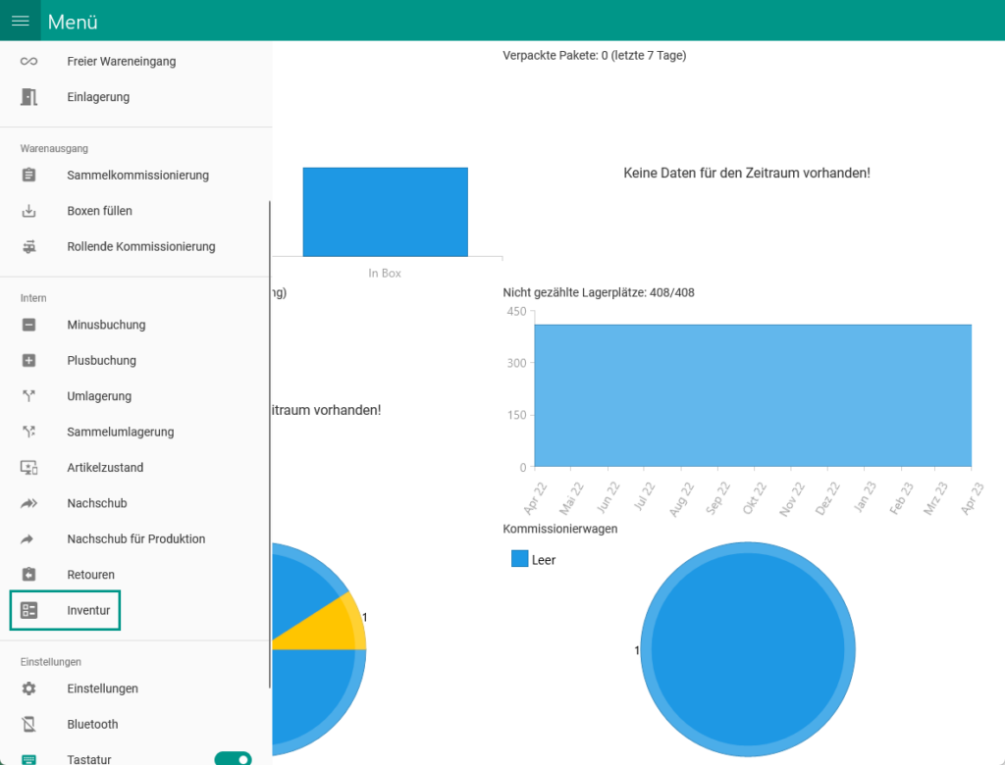Screen dimensions: 1005x765
Task: Click the Nachschub double-arrow icon
Action: pos(28,503)
